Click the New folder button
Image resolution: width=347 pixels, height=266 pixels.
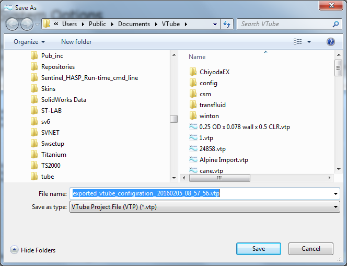pyautogui.click(x=76, y=42)
